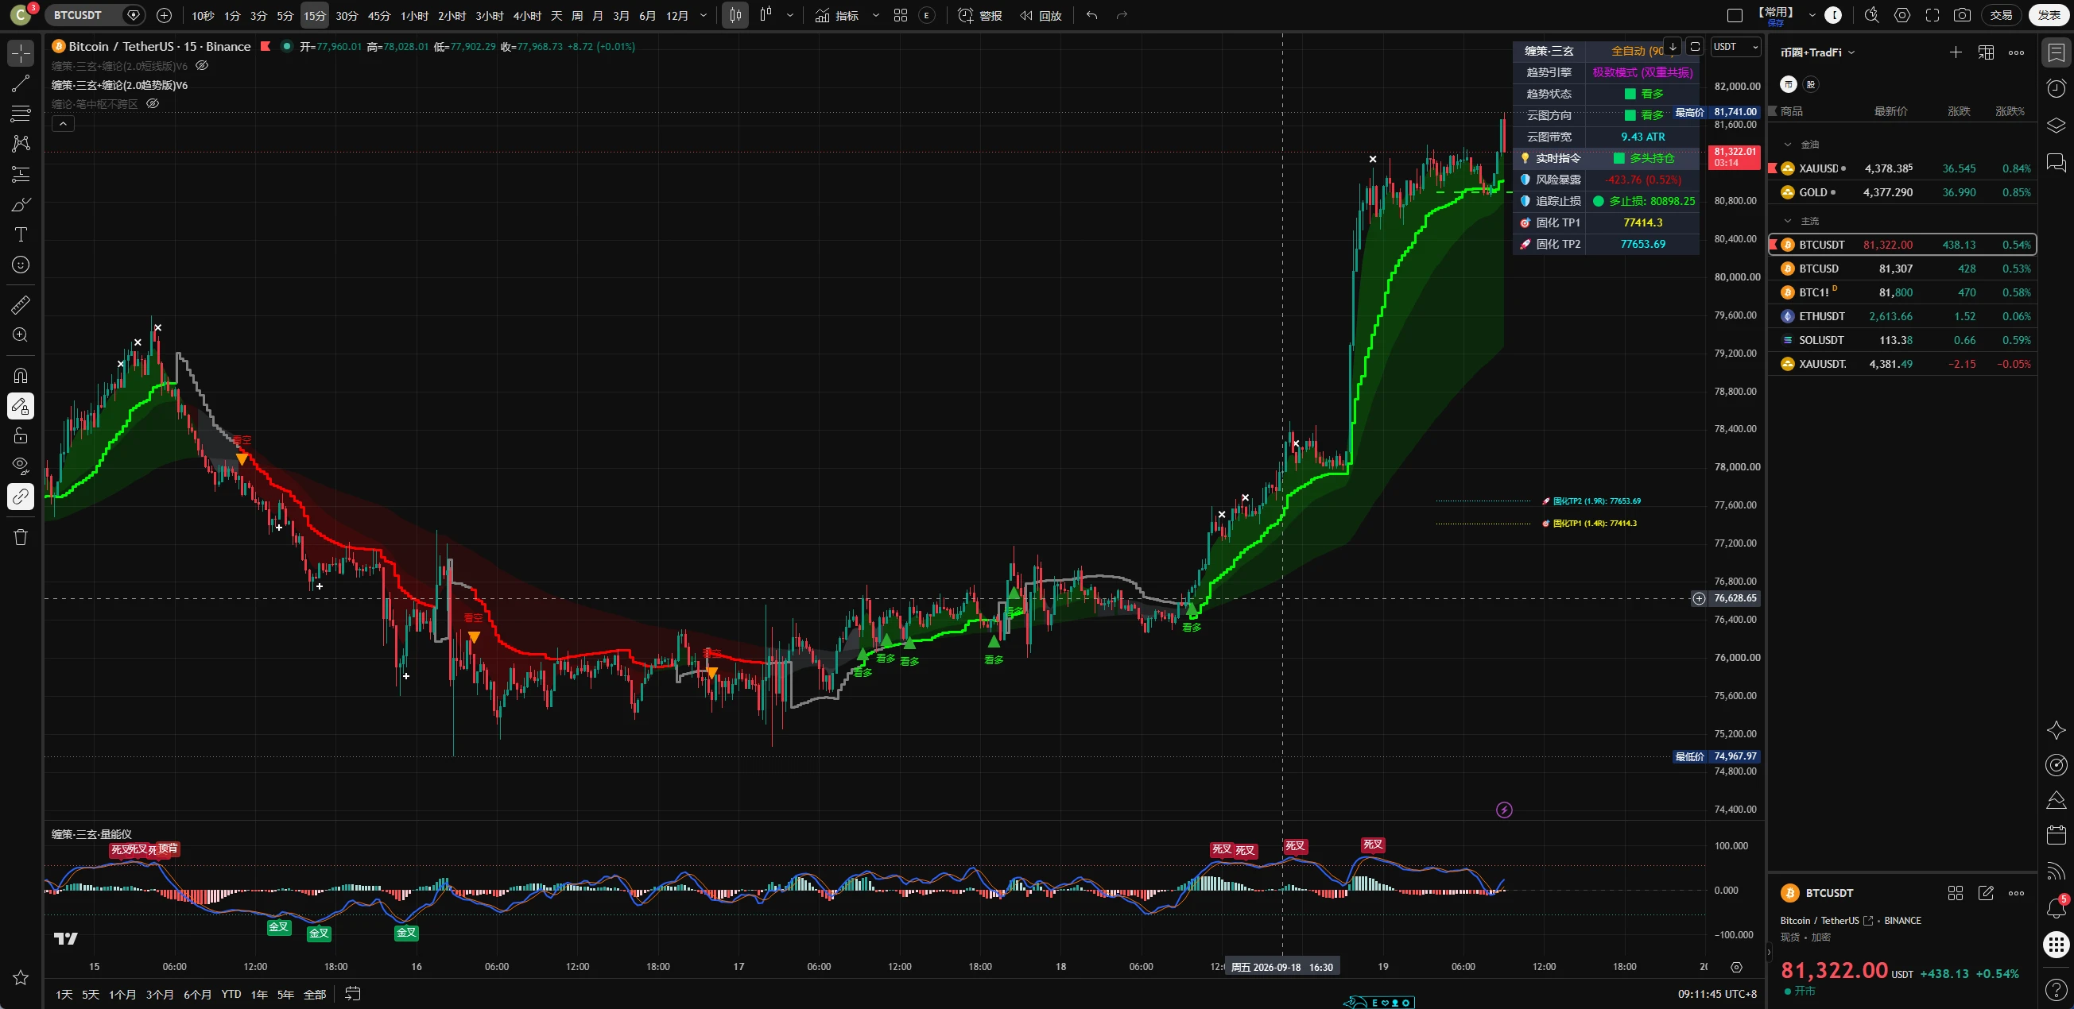Toggle the 币 filter chip

coord(1789,84)
